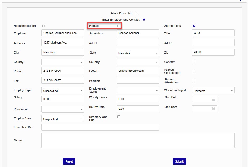Tick the Passed checkbox

pos(119,26)
